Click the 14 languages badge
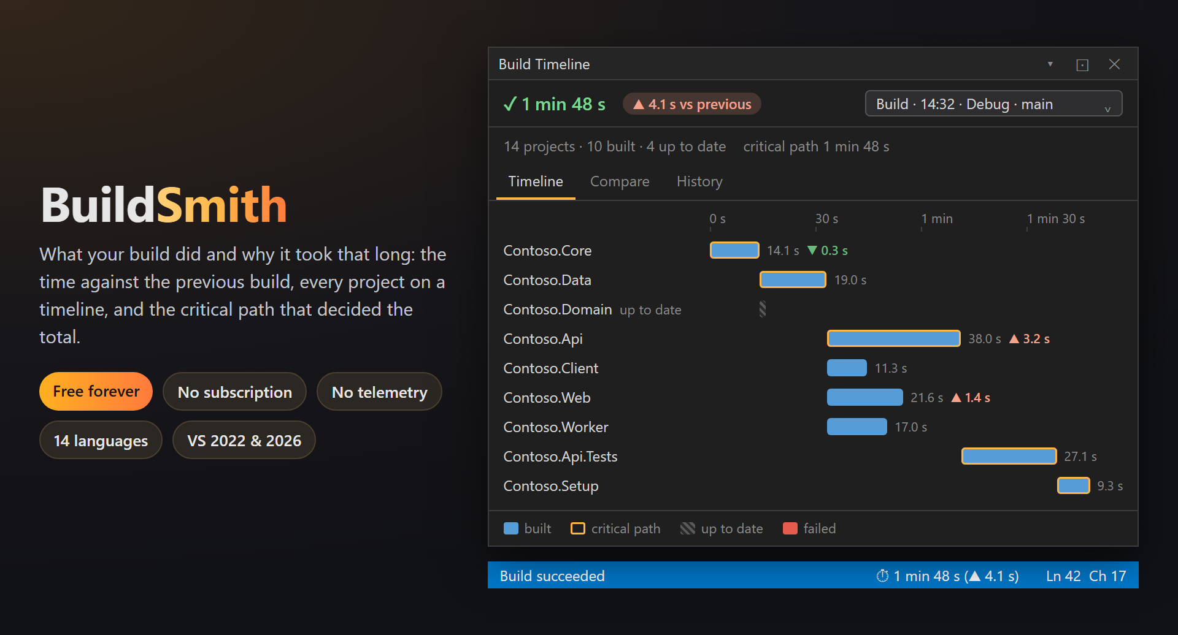 click(x=101, y=440)
